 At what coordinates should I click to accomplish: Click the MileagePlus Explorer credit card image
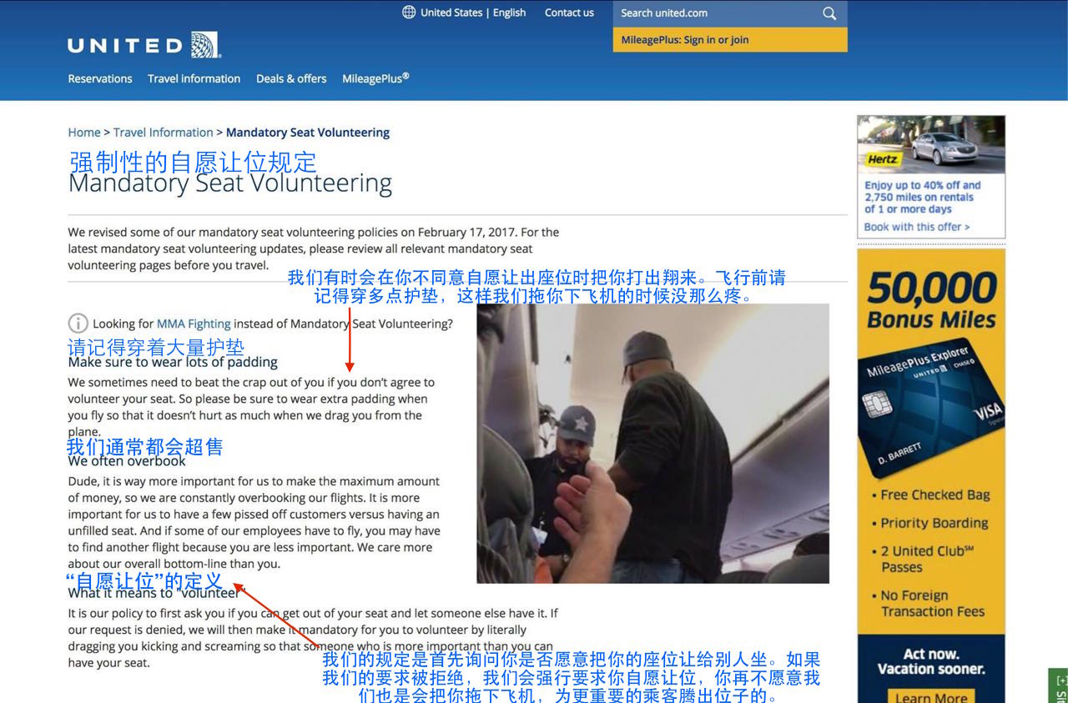(x=931, y=406)
